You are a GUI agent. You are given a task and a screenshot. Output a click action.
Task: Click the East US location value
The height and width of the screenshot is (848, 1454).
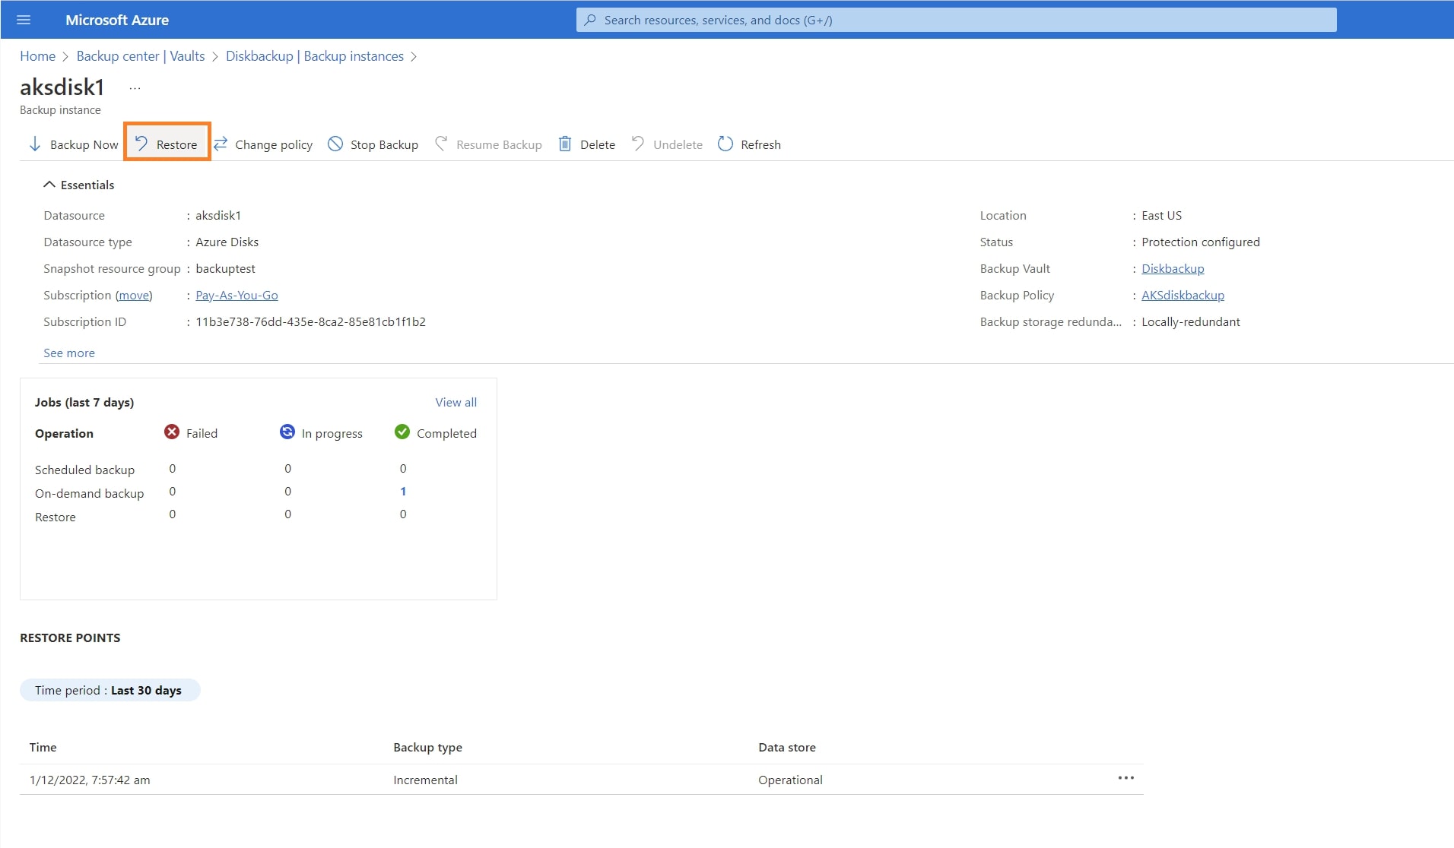pos(1161,215)
